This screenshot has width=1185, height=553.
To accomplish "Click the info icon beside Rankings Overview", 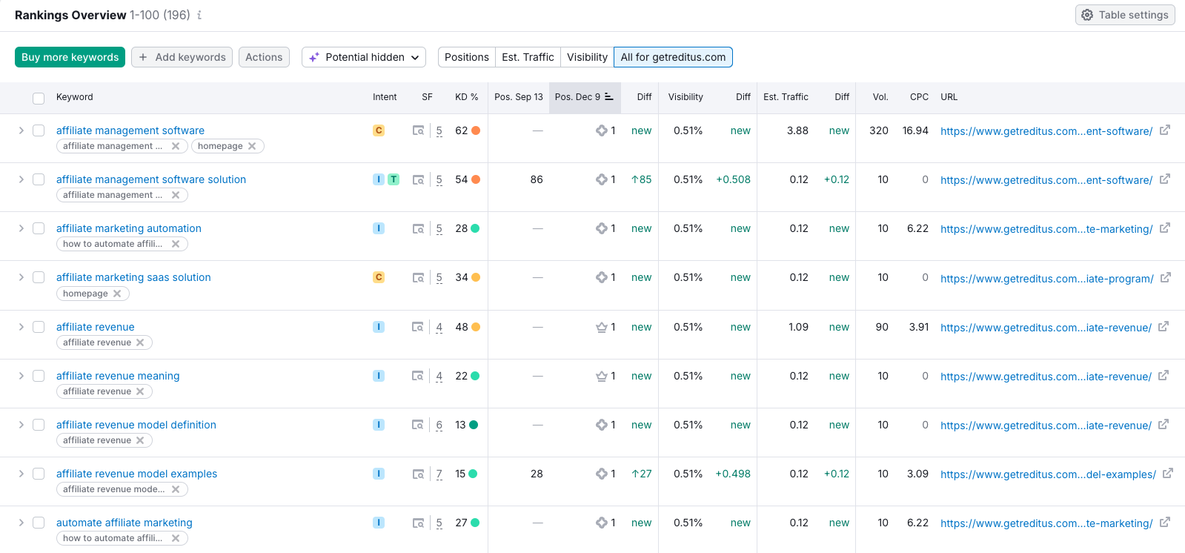I will pyautogui.click(x=199, y=15).
